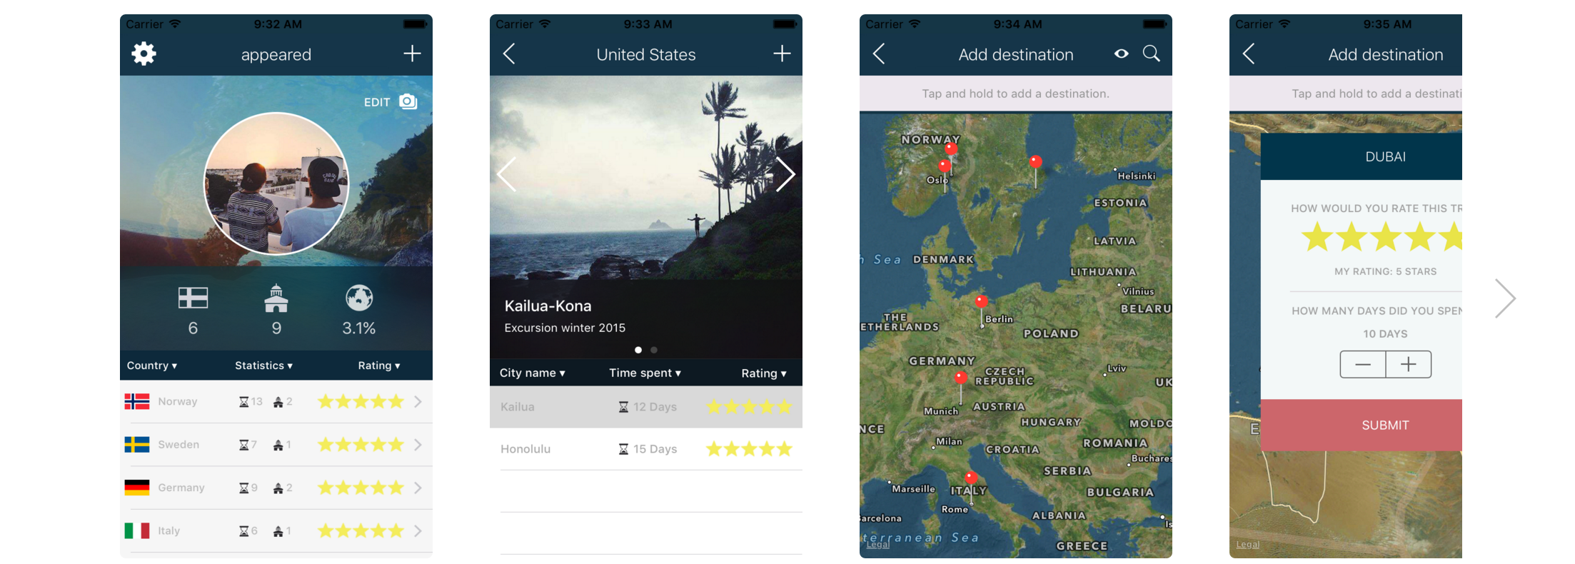Viewport: 1575px width, 564px height.
Task: Open Rating dropdown on United States screen
Action: coord(764,373)
